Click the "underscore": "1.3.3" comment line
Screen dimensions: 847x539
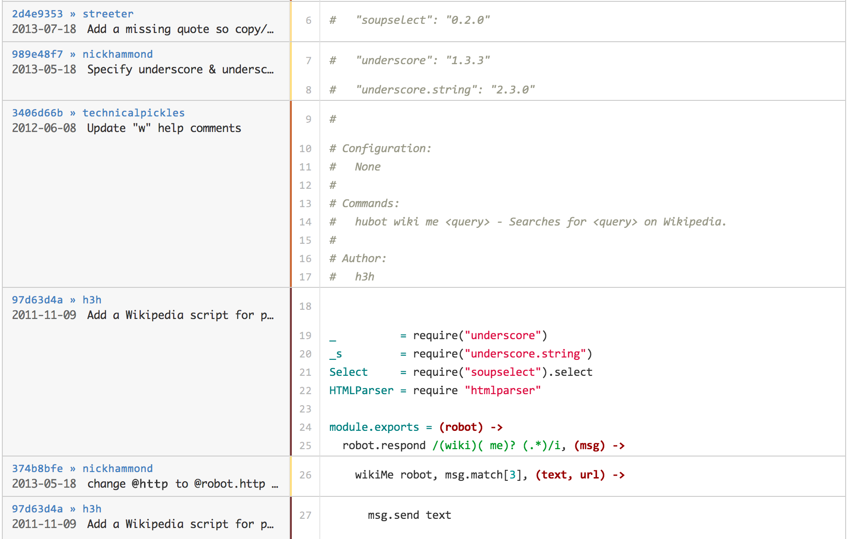(x=410, y=60)
